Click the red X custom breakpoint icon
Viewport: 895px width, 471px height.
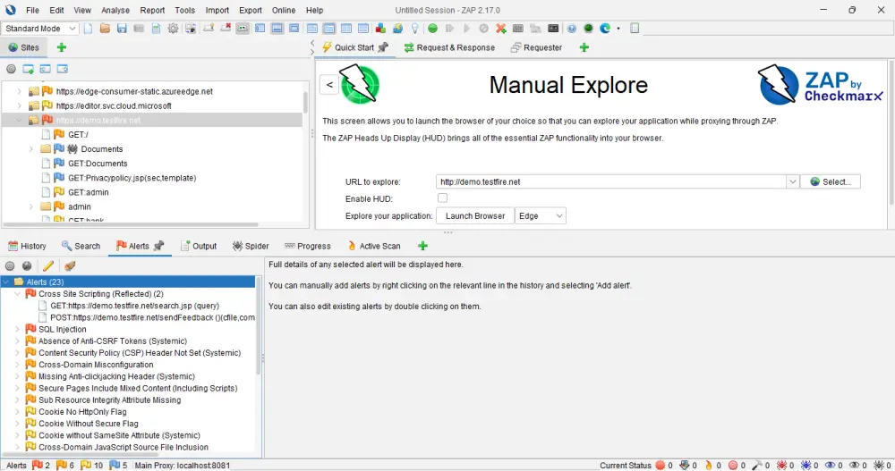[x=500, y=29]
